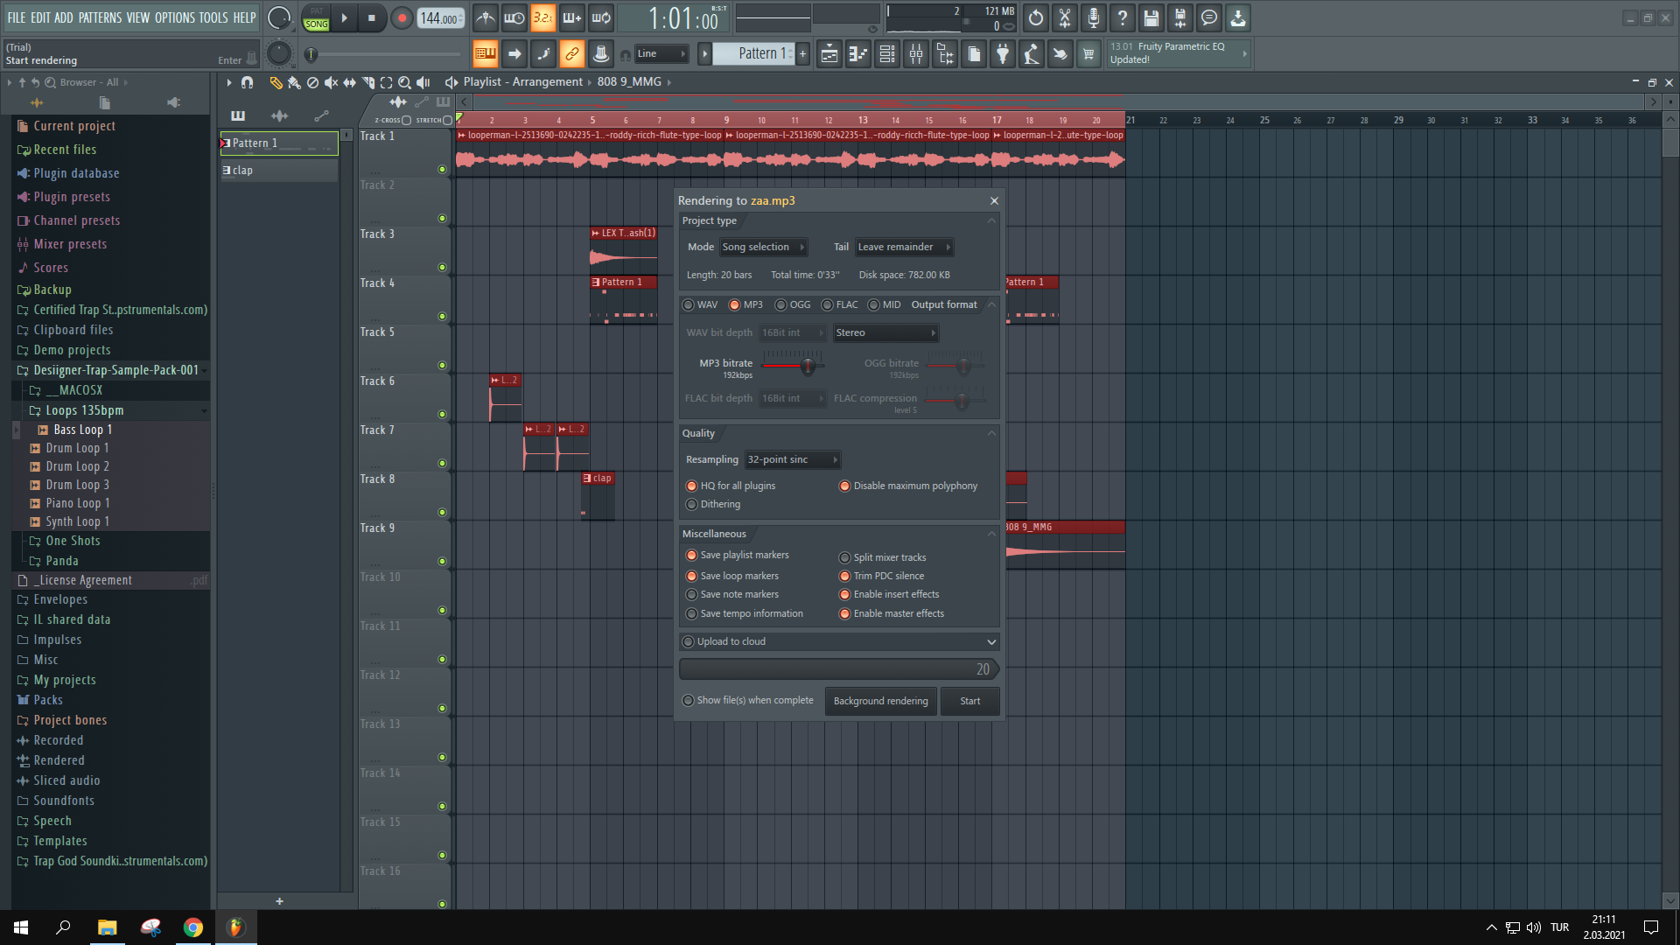Collapse the Loops 135bpm folder
This screenshot has height=945, width=1680.
pos(84,411)
